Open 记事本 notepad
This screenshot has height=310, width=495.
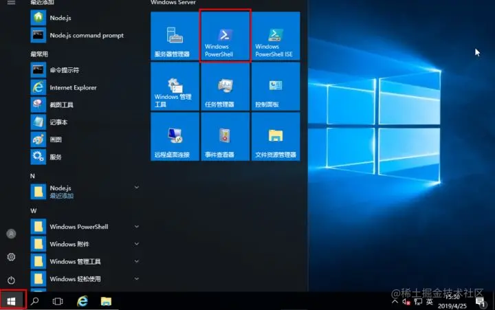pos(85,122)
